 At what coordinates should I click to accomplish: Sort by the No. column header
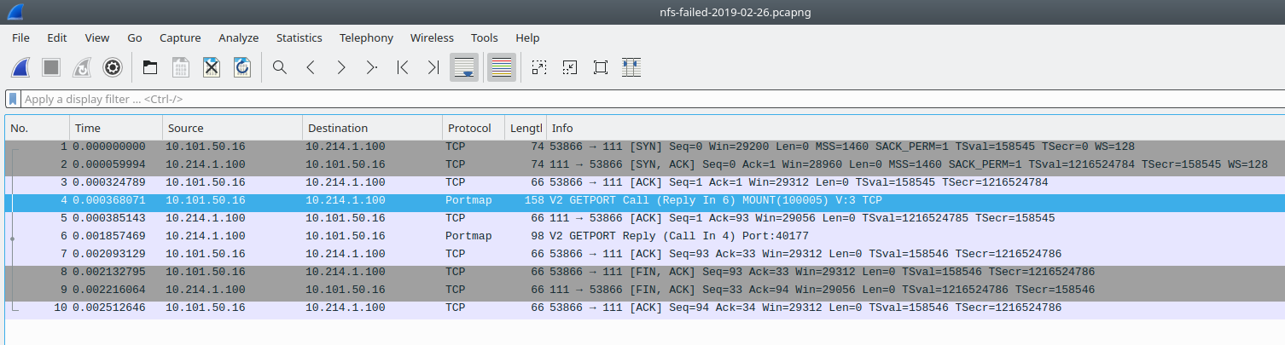[x=37, y=128]
